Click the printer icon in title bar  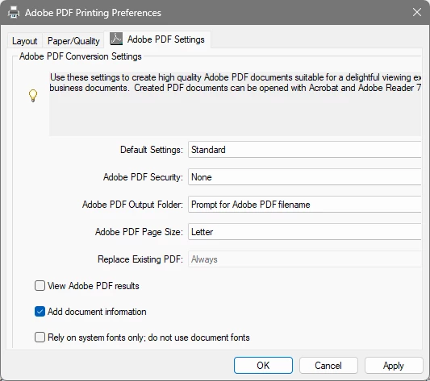tap(14, 12)
